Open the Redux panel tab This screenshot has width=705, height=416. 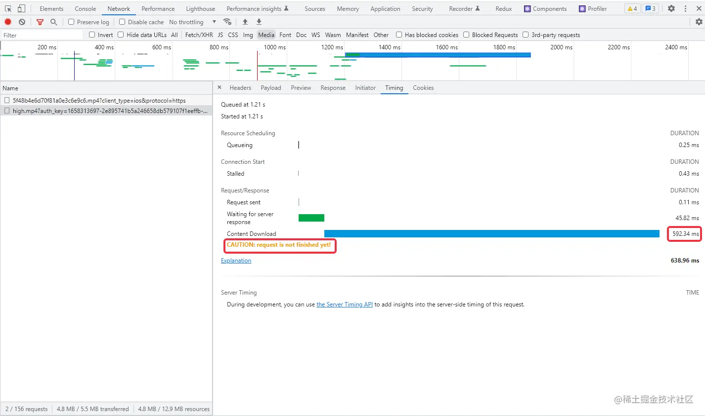point(504,8)
